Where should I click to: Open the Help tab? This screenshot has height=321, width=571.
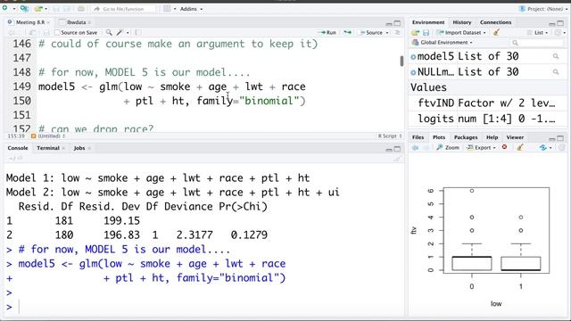click(x=492, y=137)
